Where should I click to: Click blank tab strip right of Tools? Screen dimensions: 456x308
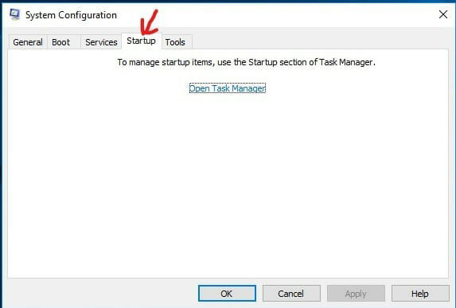point(320,41)
